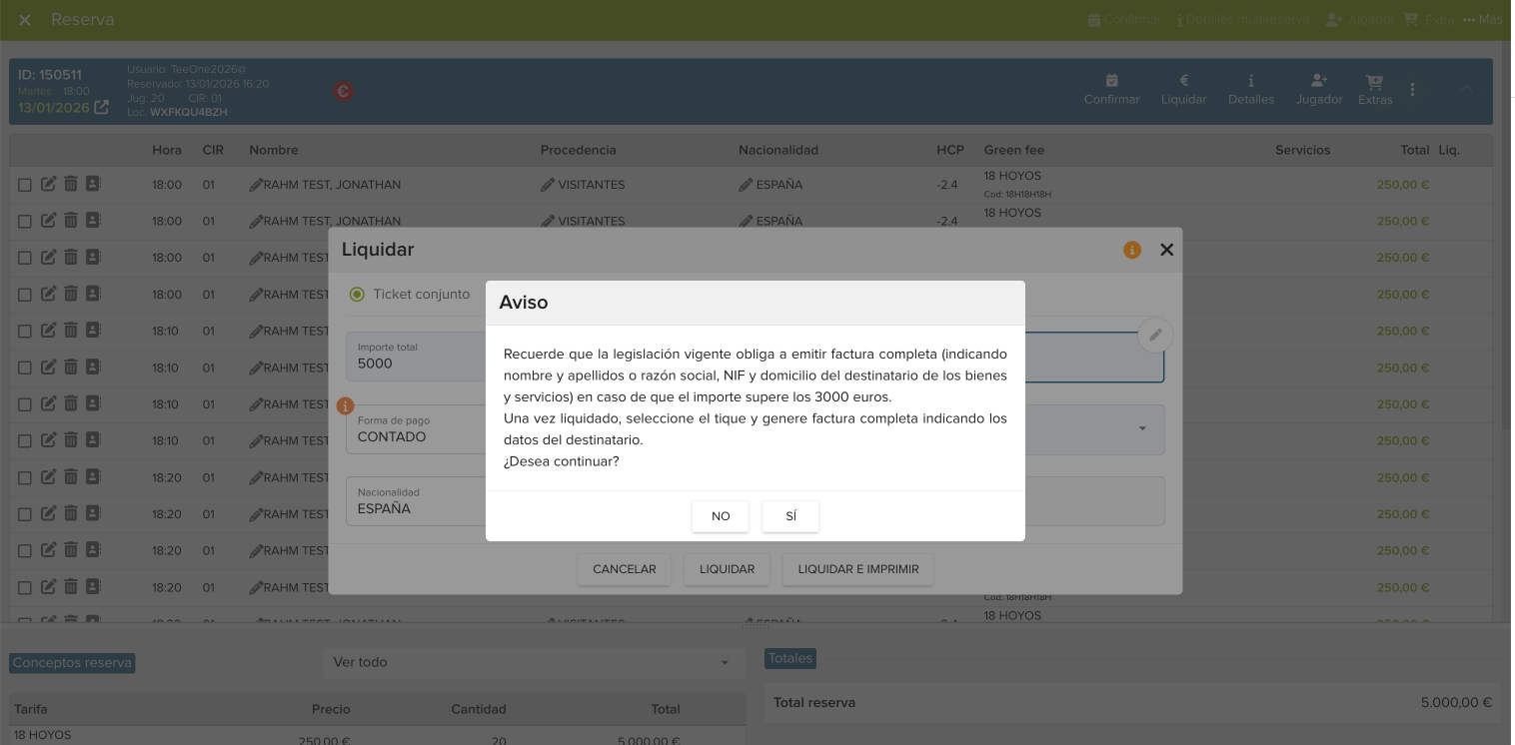Open the dropdown arrow in the Liquidar dialog
Viewport: 1515px width, 745px height.
tap(1142, 429)
